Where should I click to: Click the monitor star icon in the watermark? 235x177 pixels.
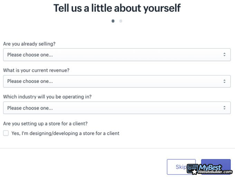pyautogui.click(x=192, y=169)
